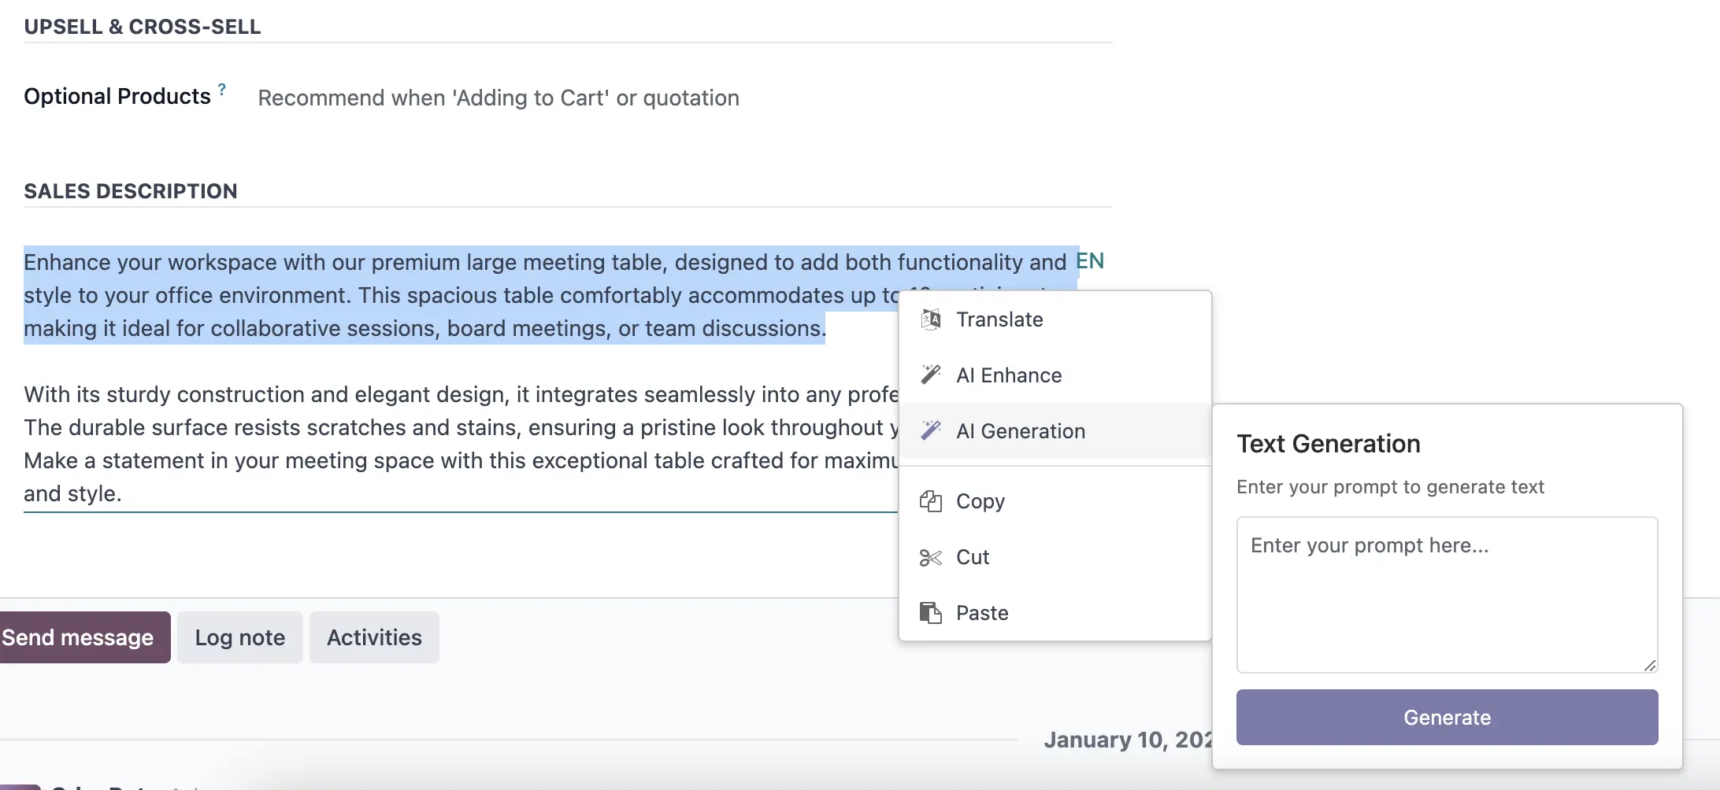Click the prompt textarea resize handle

(1650, 666)
